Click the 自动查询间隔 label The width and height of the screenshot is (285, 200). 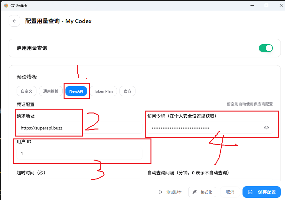[188, 173]
